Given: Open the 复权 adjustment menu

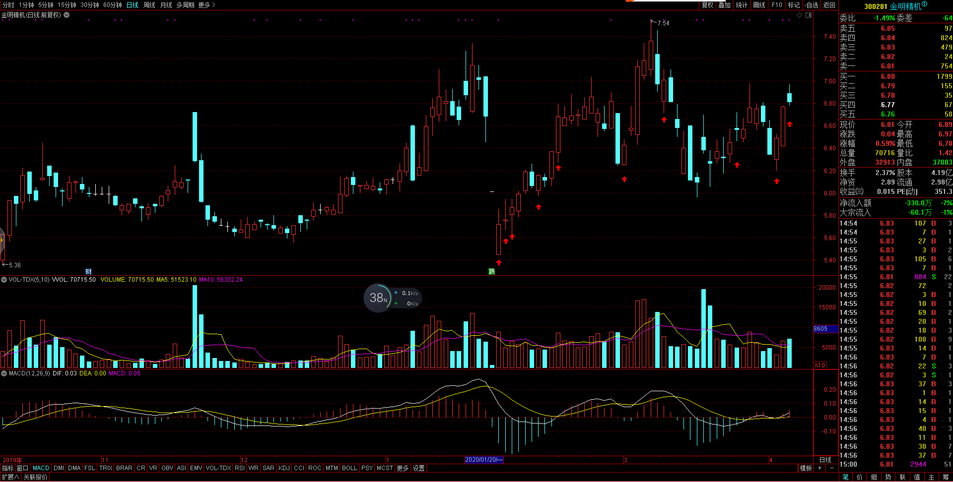Looking at the screenshot, I should click(707, 5).
